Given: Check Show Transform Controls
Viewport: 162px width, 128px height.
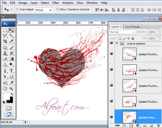Looking at the screenshot, I should pos(58,10).
